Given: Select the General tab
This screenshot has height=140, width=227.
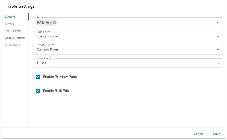Looking at the screenshot, I should click(11, 17).
